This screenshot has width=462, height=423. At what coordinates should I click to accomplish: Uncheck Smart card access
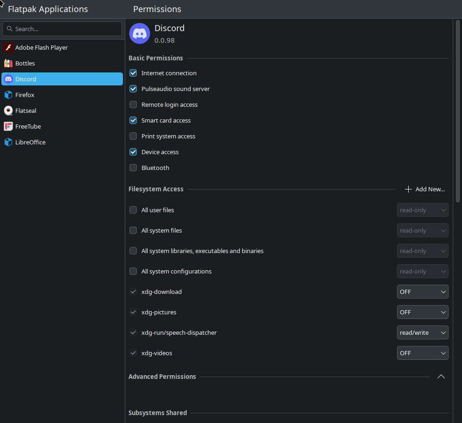pos(133,120)
